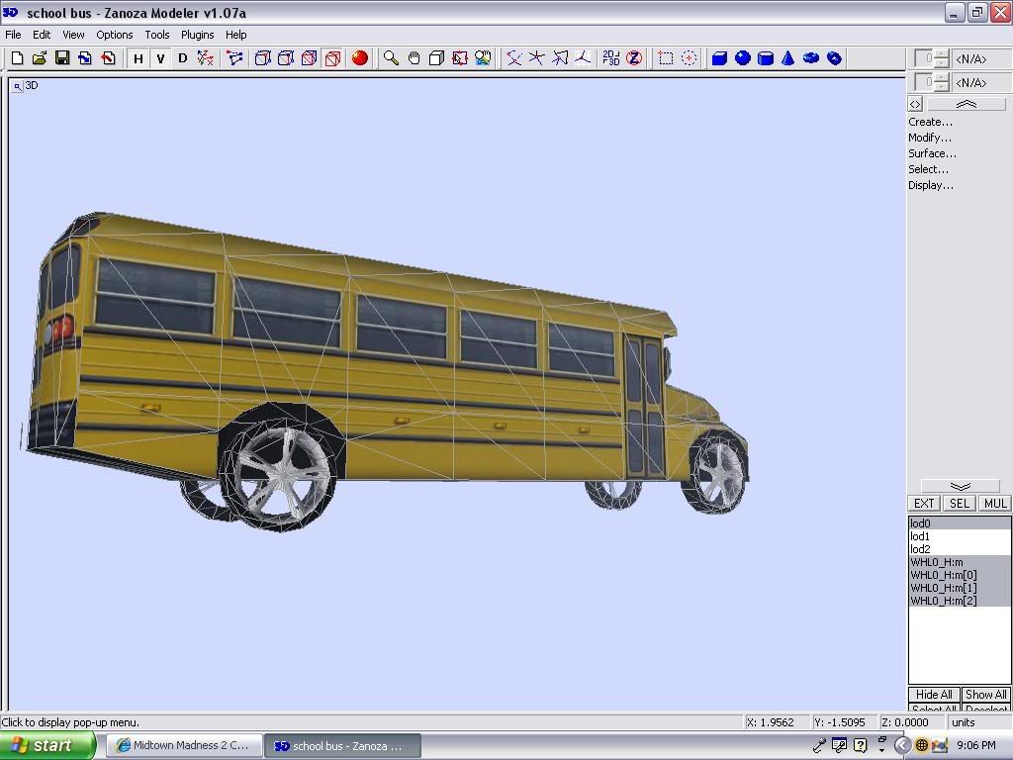The width and height of the screenshot is (1013, 760).
Task: Expand the Create... command group
Action: click(930, 122)
